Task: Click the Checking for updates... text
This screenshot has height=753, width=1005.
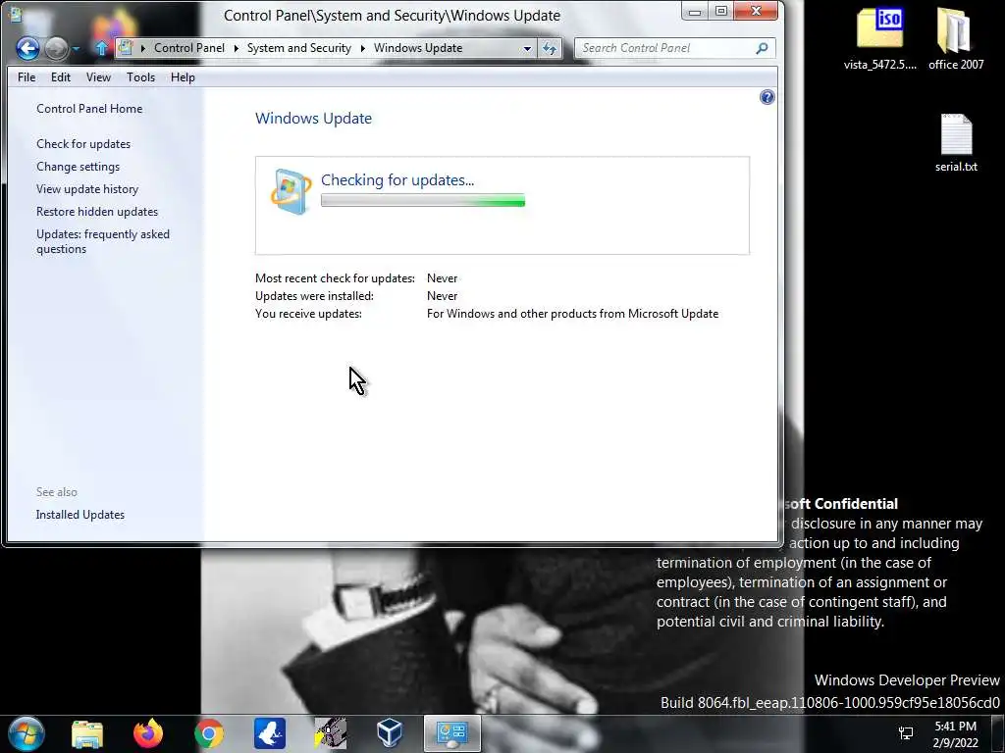Action: [397, 180]
